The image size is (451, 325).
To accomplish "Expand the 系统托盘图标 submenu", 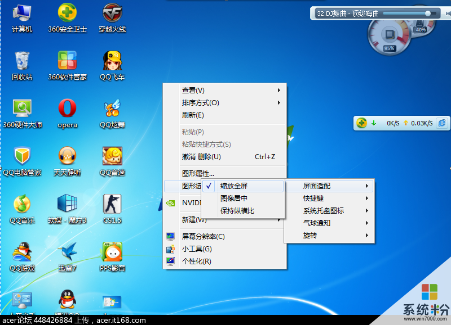I will [329, 211].
